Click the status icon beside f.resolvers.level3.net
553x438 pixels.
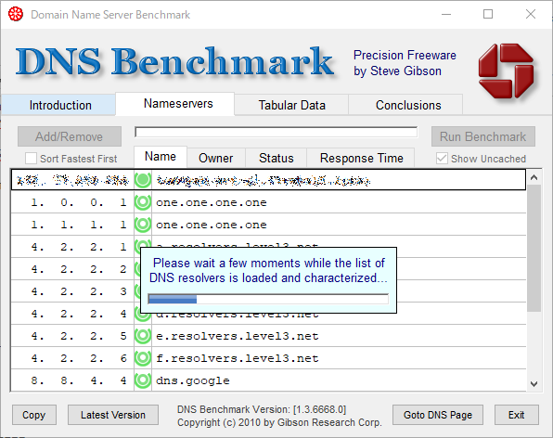coord(143,358)
